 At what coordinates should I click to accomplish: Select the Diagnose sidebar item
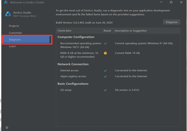coord(26,39)
